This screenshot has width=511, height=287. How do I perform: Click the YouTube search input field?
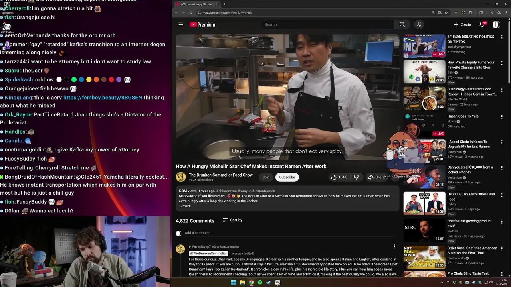click(x=327, y=24)
